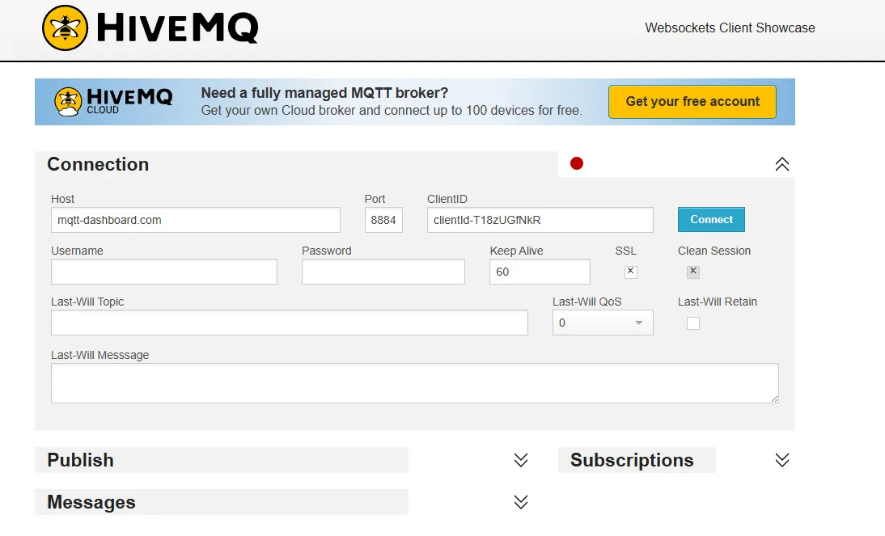Click the ClientID input field
Image resolution: width=885 pixels, height=536 pixels.
540,220
